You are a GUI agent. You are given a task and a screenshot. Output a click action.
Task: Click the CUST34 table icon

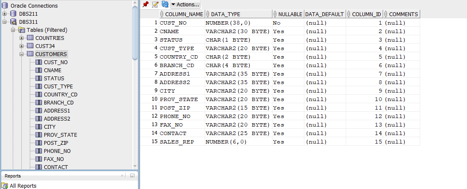[30, 46]
